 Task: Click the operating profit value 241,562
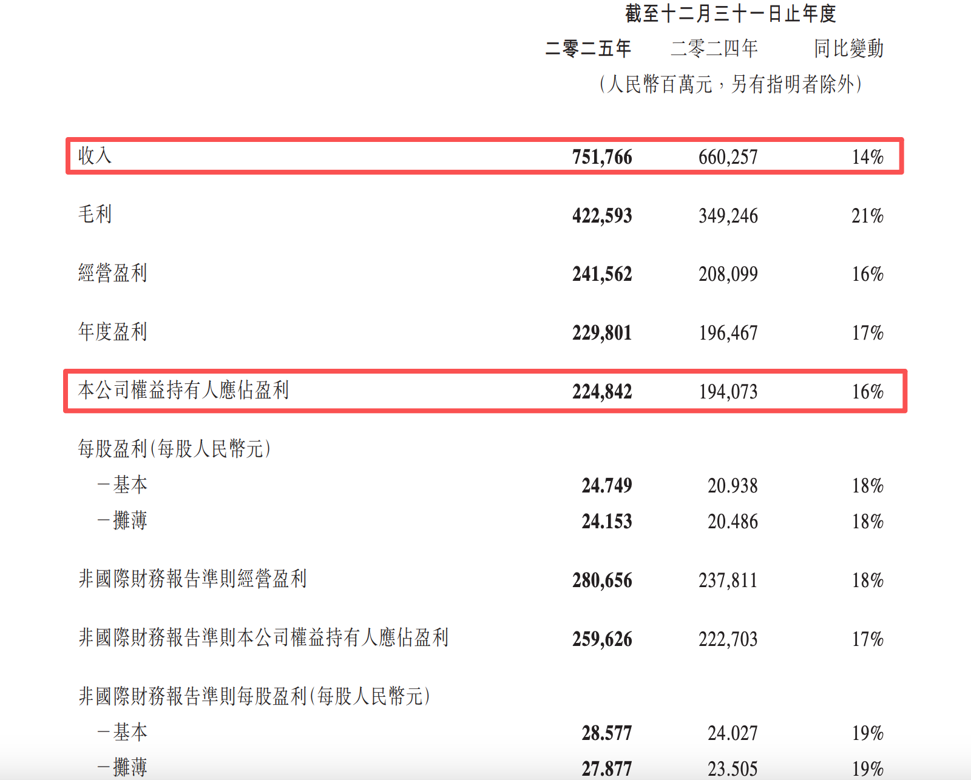point(602,274)
